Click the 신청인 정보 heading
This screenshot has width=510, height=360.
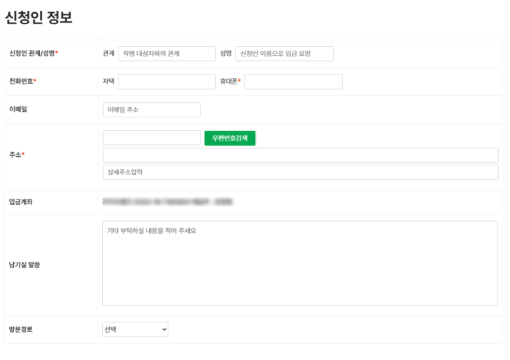pyautogui.click(x=39, y=17)
